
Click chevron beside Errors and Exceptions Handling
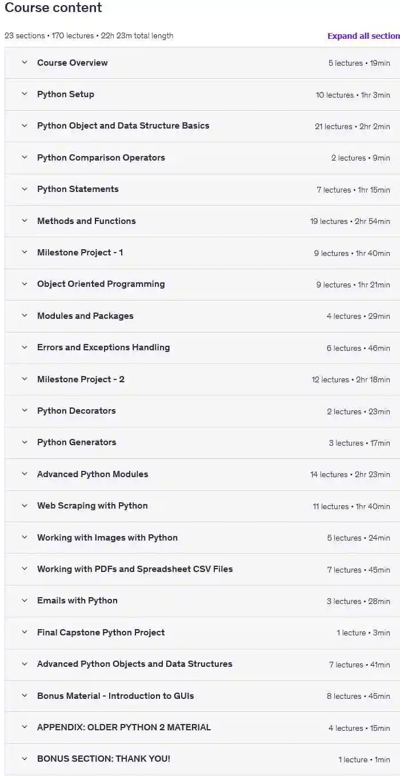tap(25, 347)
